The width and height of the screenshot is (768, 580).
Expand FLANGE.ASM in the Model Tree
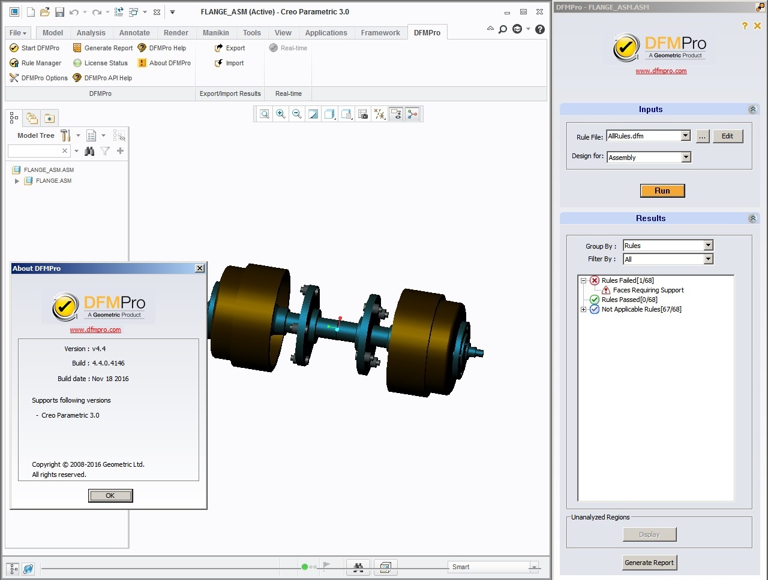(17, 181)
